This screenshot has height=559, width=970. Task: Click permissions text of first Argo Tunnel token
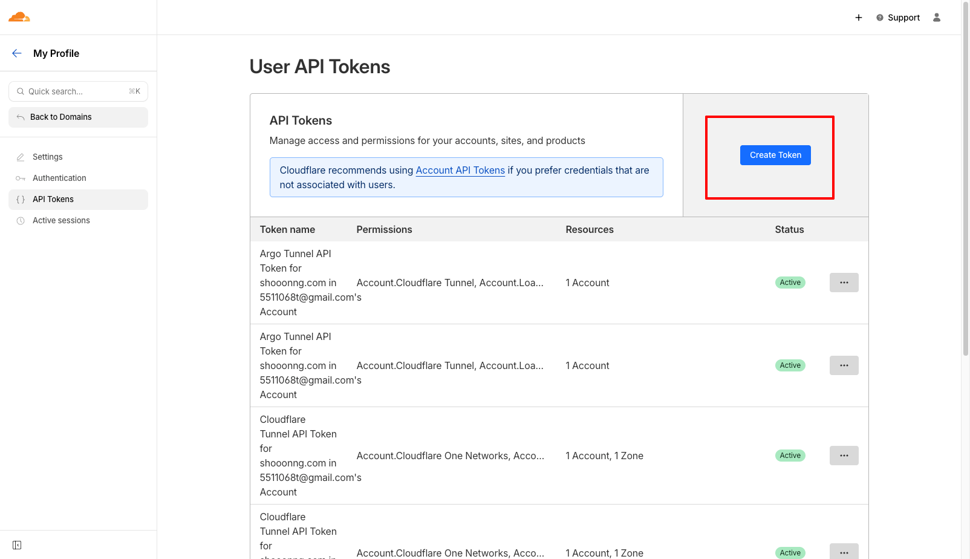(450, 283)
